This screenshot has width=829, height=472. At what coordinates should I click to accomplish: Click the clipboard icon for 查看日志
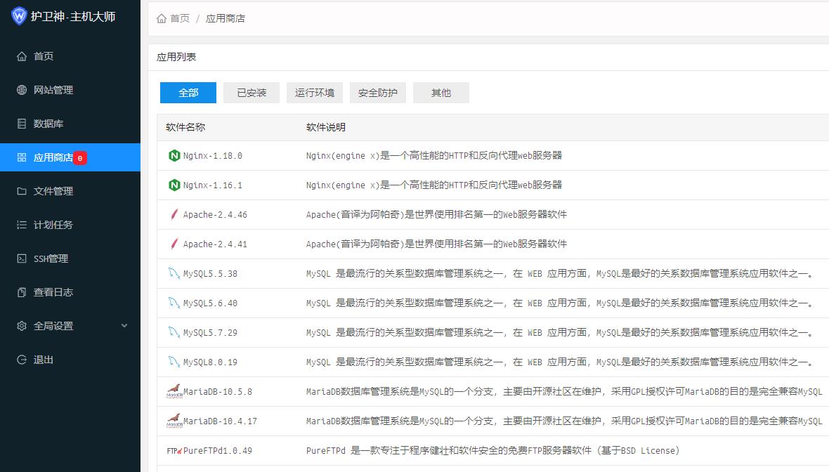coord(22,292)
